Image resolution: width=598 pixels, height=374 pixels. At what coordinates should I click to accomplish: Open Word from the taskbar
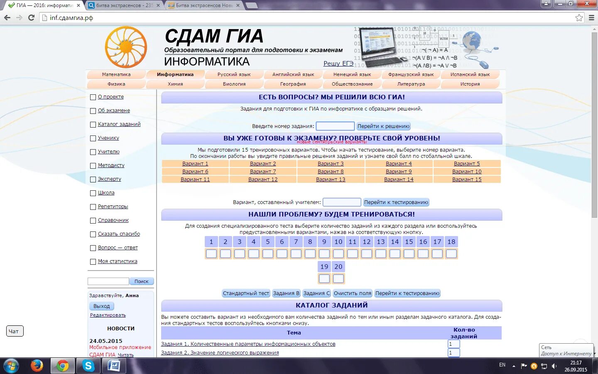[x=113, y=366]
